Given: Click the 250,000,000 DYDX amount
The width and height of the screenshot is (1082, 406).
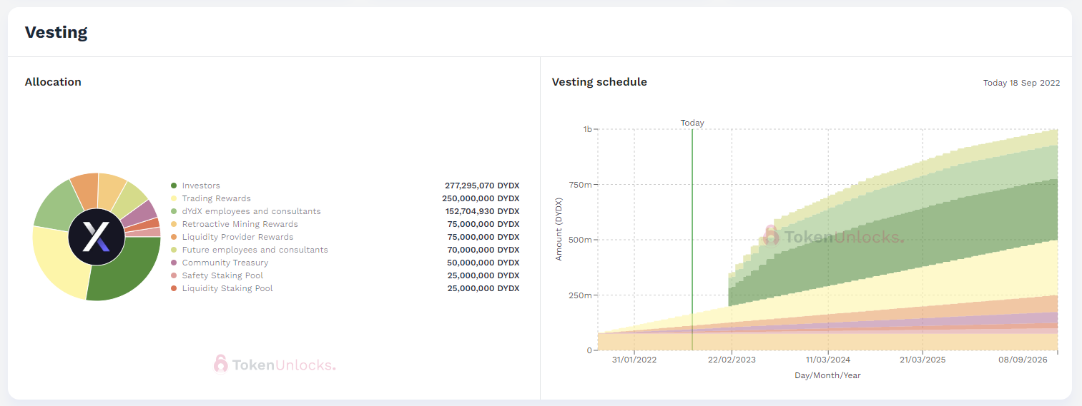Looking at the screenshot, I should click(x=481, y=198).
